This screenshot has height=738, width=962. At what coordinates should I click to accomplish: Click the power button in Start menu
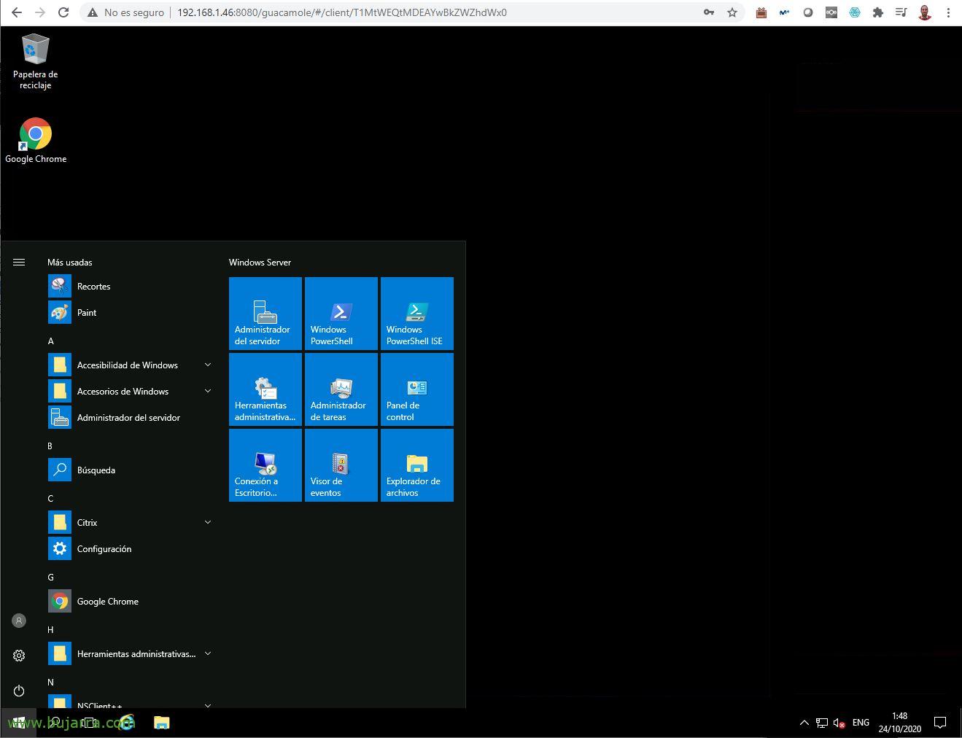(x=19, y=691)
